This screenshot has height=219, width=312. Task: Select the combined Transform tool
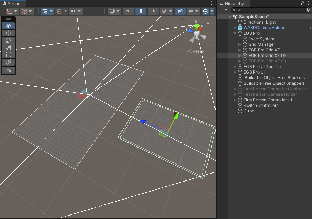[x=8, y=62]
